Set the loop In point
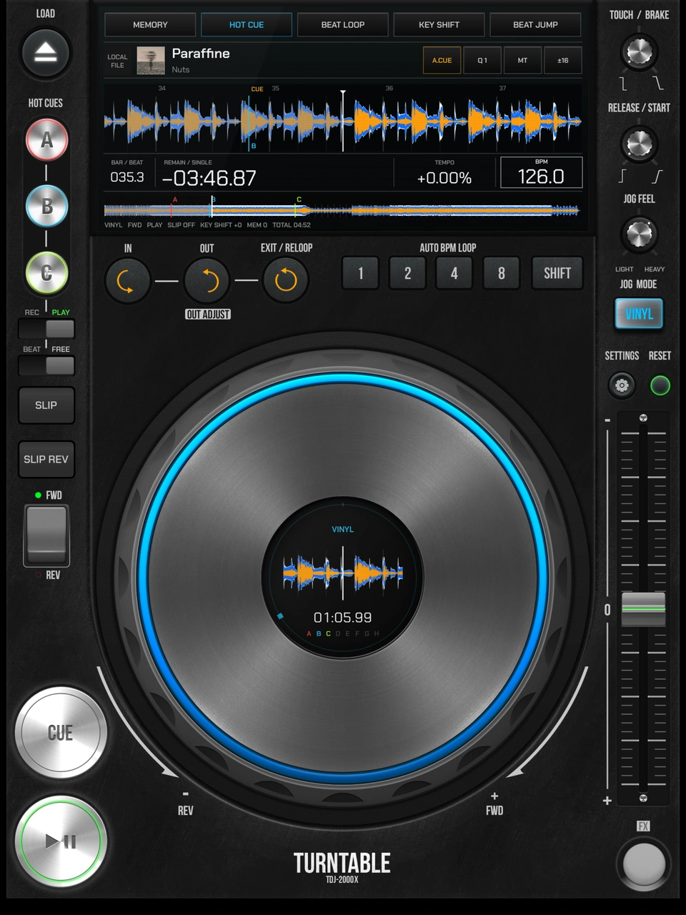This screenshot has width=686, height=915. click(x=128, y=280)
